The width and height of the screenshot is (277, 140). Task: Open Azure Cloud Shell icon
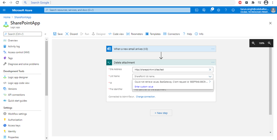(x=197, y=10)
